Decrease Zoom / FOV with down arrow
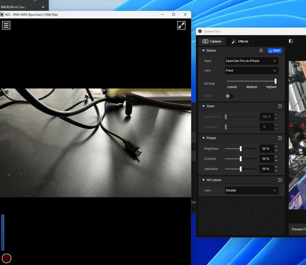This screenshot has height=265, width=306. (276, 119)
